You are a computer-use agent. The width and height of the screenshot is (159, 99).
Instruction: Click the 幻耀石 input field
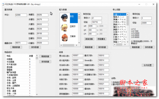click(43, 43)
